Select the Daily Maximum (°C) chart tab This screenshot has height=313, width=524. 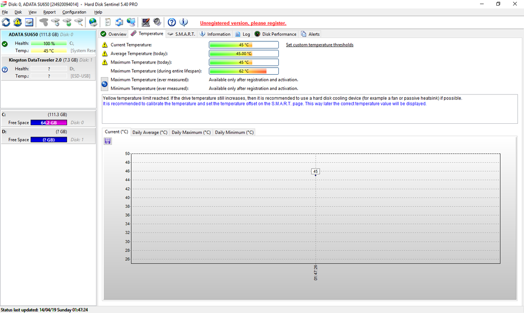coord(191,132)
